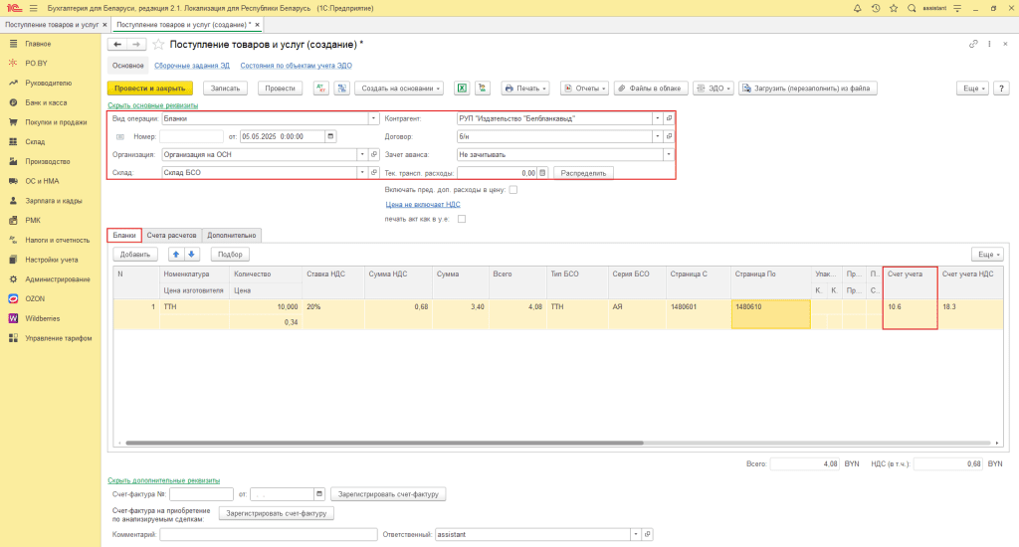This screenshot has width=1019, height=547.
Task: Open calendar picker for document date
Action: [330, 136]
